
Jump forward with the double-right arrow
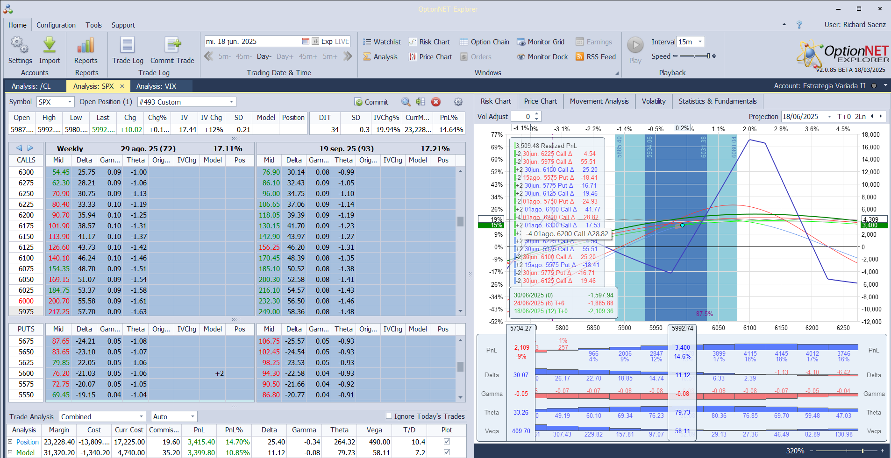[x=347, y=56]
